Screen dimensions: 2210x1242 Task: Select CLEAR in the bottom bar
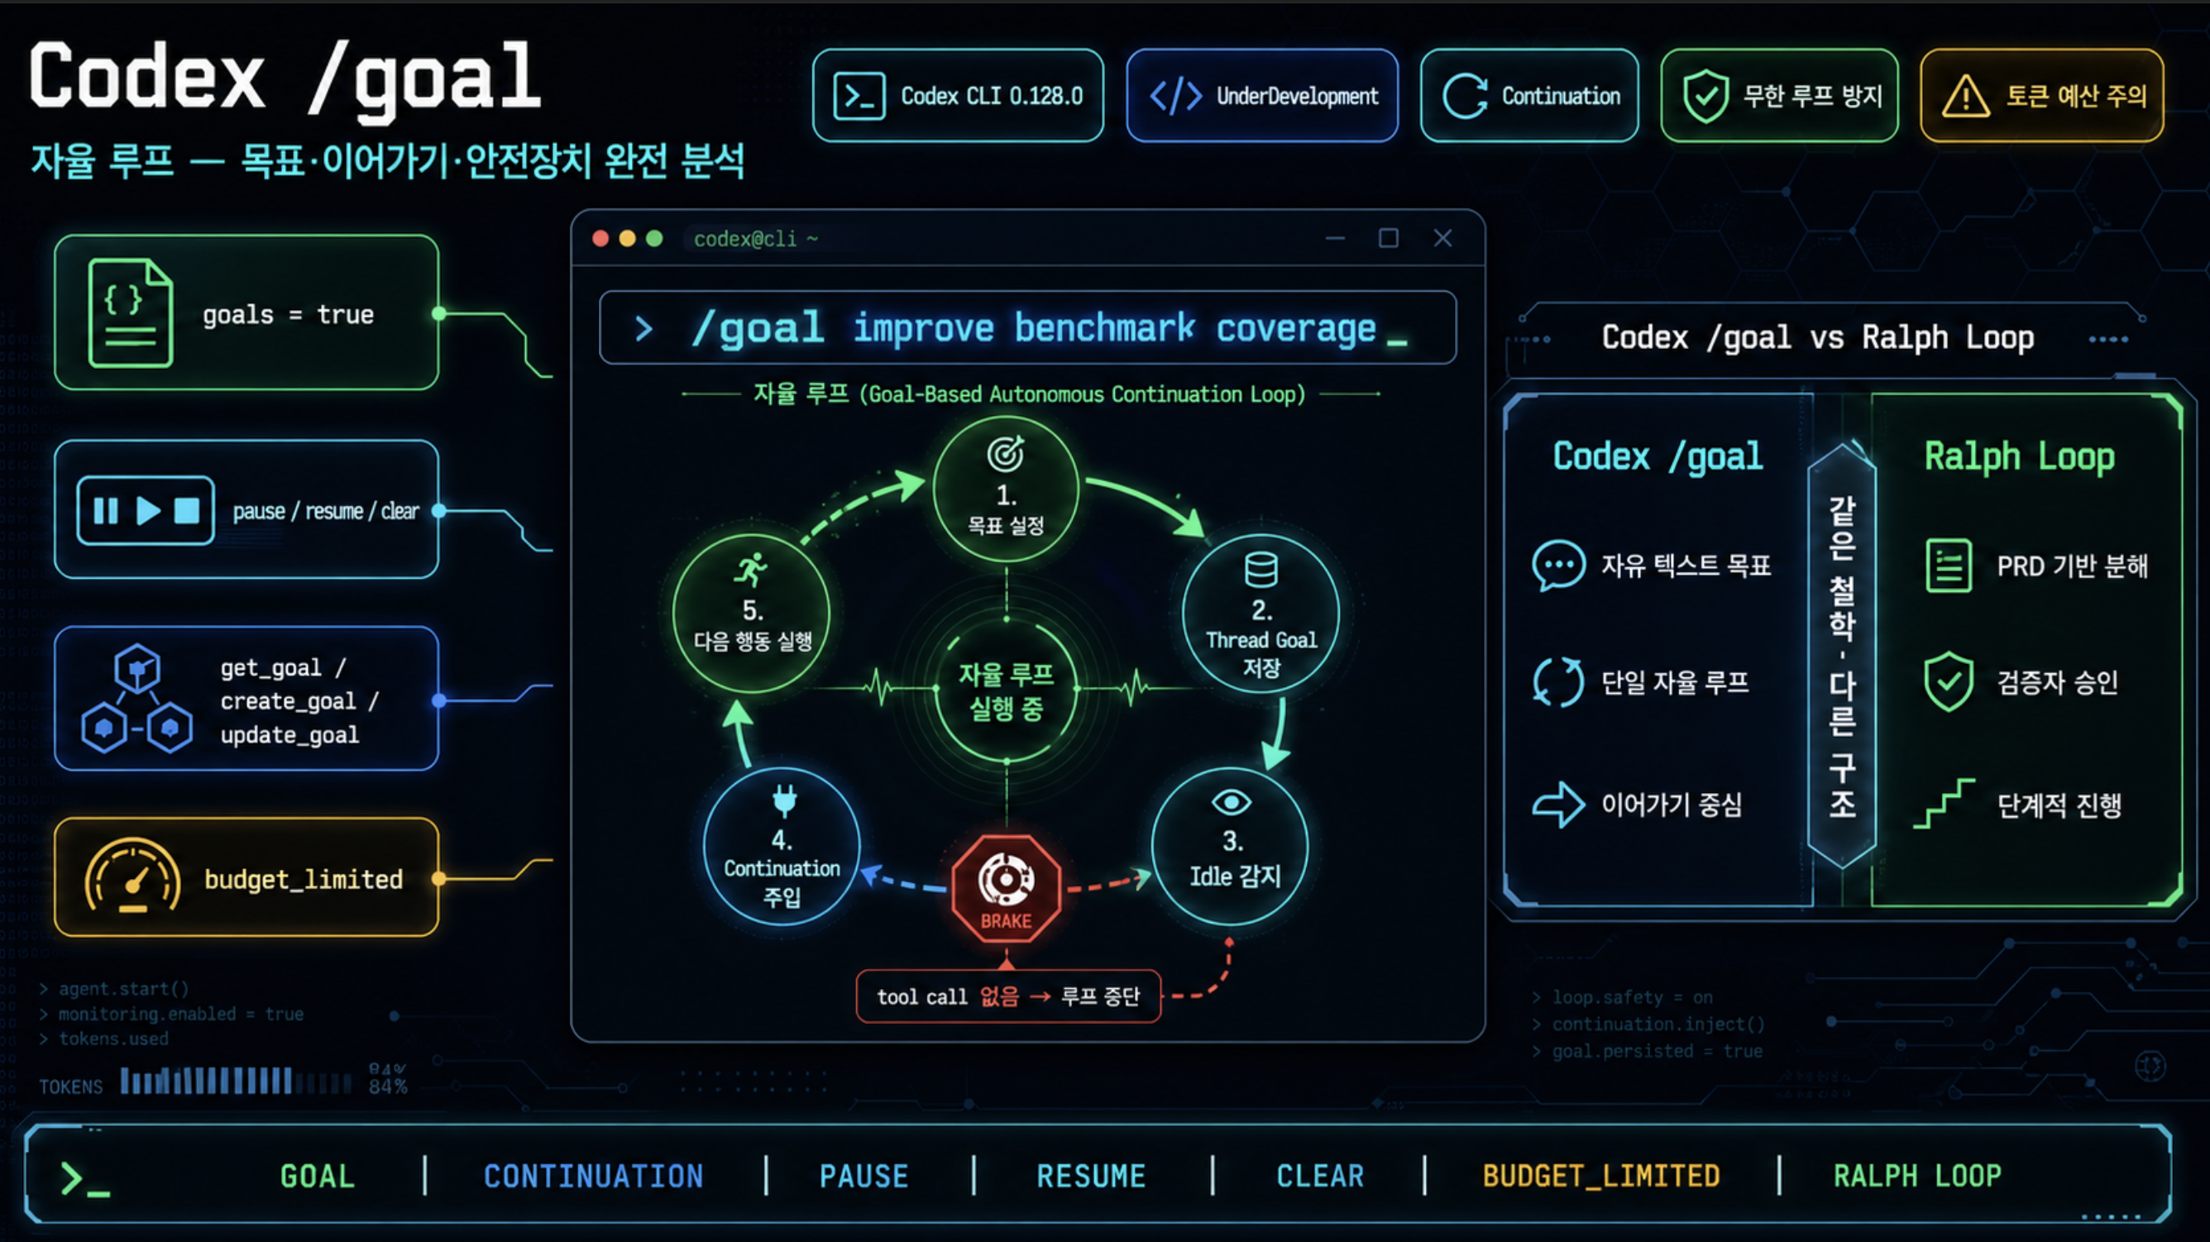[x=1319, y=1176]
